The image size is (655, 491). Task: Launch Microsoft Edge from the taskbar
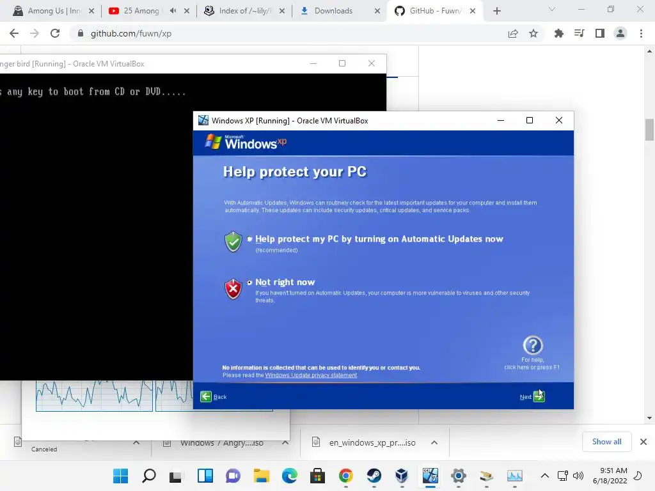(290, 476)
